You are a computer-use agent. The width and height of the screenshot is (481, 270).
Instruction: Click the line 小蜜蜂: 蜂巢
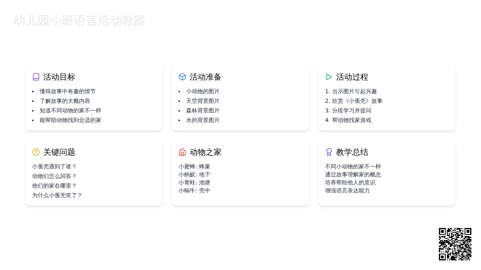(194, 166)
